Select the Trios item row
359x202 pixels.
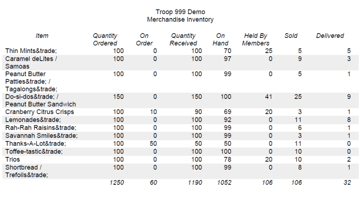click(x=179, y=159)
